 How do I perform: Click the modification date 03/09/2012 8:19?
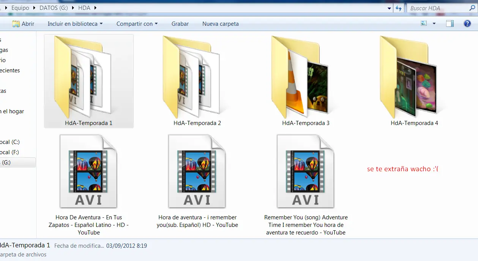pyautogui.click(x=126, y=246)
